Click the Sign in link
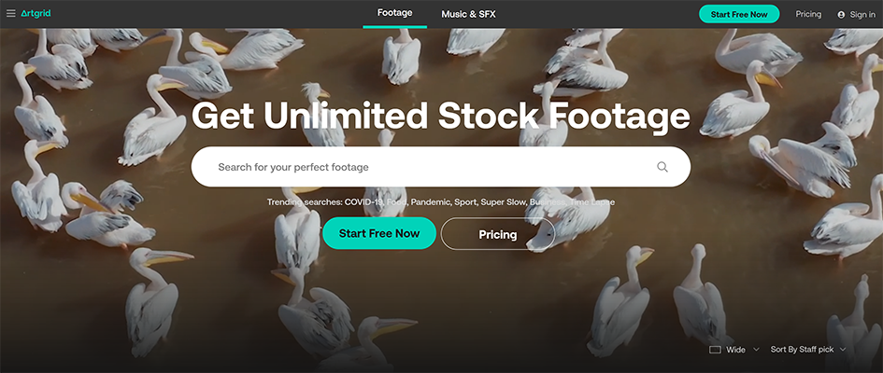 point(862,15)
